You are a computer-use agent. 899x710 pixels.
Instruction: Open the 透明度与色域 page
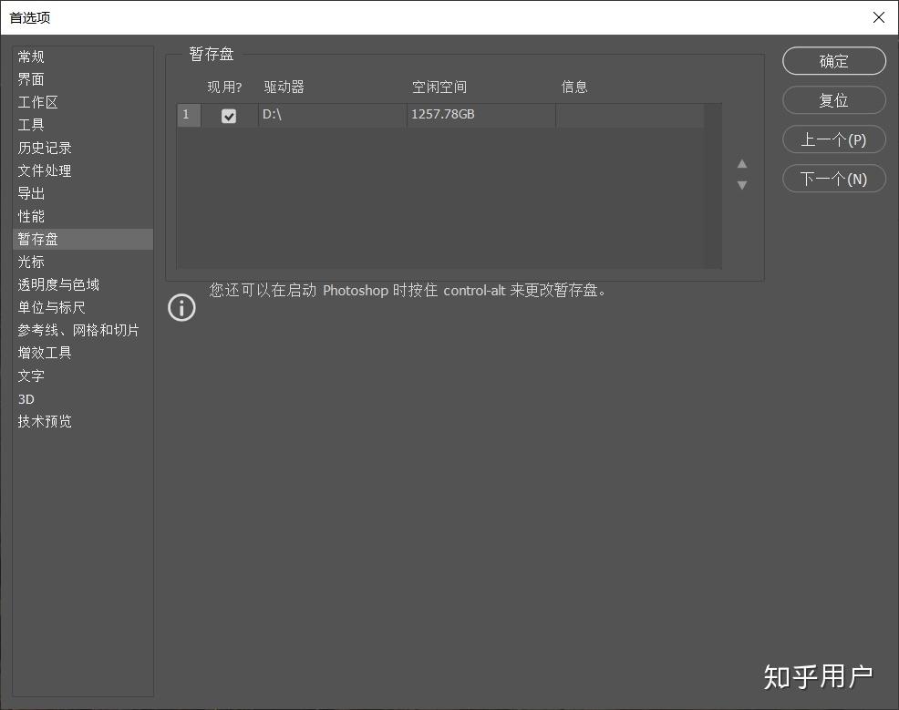(58, 284)
